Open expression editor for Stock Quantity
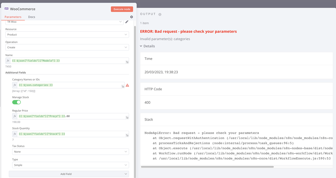336x178 pixels. point(127,135)
